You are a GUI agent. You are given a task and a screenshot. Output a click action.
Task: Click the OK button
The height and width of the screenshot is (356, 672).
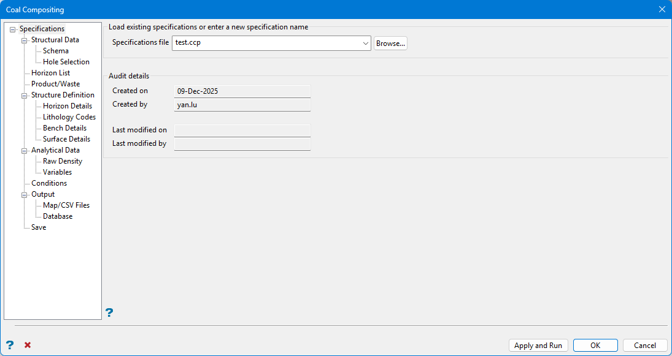coord(595,346)
